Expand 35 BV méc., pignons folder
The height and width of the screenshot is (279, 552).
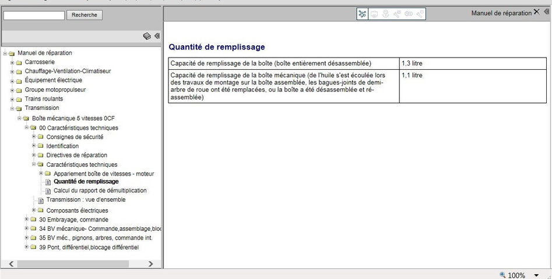coord(27,237)
